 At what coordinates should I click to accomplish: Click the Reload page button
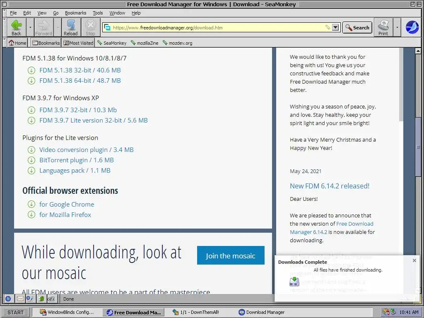[x=70, y=27]
